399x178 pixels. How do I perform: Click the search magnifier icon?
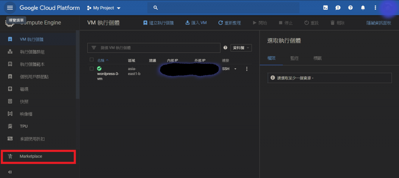(156, 8)
